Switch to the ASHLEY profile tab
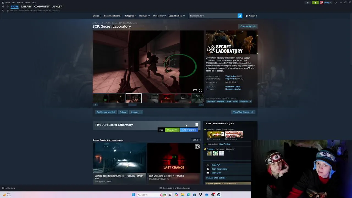This screenshot has height=198, width=352. [x=57, y=7]
